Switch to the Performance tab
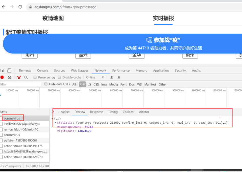This screenshot has width=242, height=172. tap(121, 71)
